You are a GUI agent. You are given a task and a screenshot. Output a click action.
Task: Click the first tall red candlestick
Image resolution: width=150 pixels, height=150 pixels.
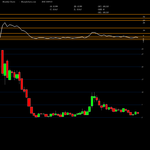2,62
